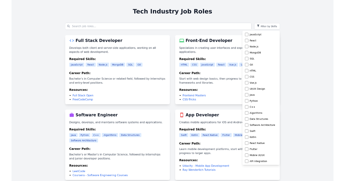The height and width of the screenshot is (181, 345).
Task: Click the code icon beside Full Stack Developer
Action: click(x=71, y=40)
